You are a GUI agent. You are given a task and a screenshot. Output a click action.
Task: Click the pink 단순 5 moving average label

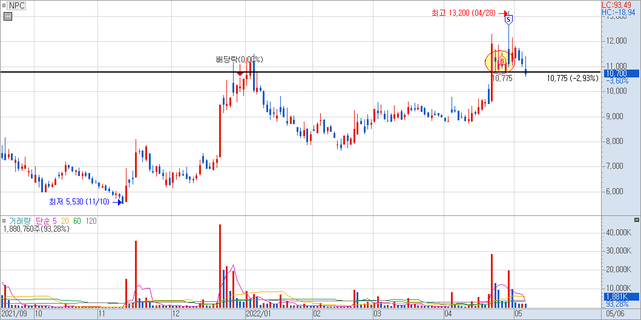pyautogui.click(x=46, y=221)
